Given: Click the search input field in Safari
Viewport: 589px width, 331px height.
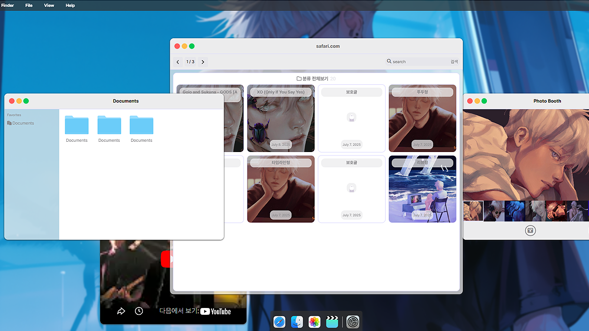Looking at the screenshot, I should coord(417,62).
